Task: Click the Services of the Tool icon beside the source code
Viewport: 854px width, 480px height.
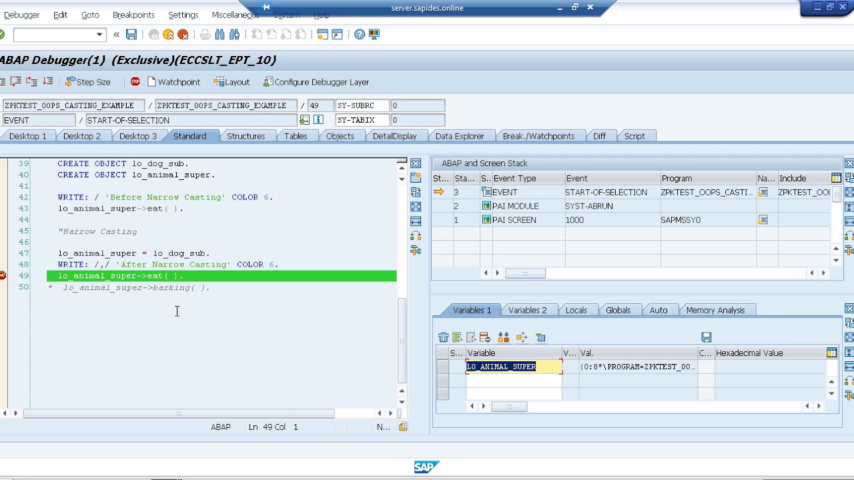Action: [416, 251]
